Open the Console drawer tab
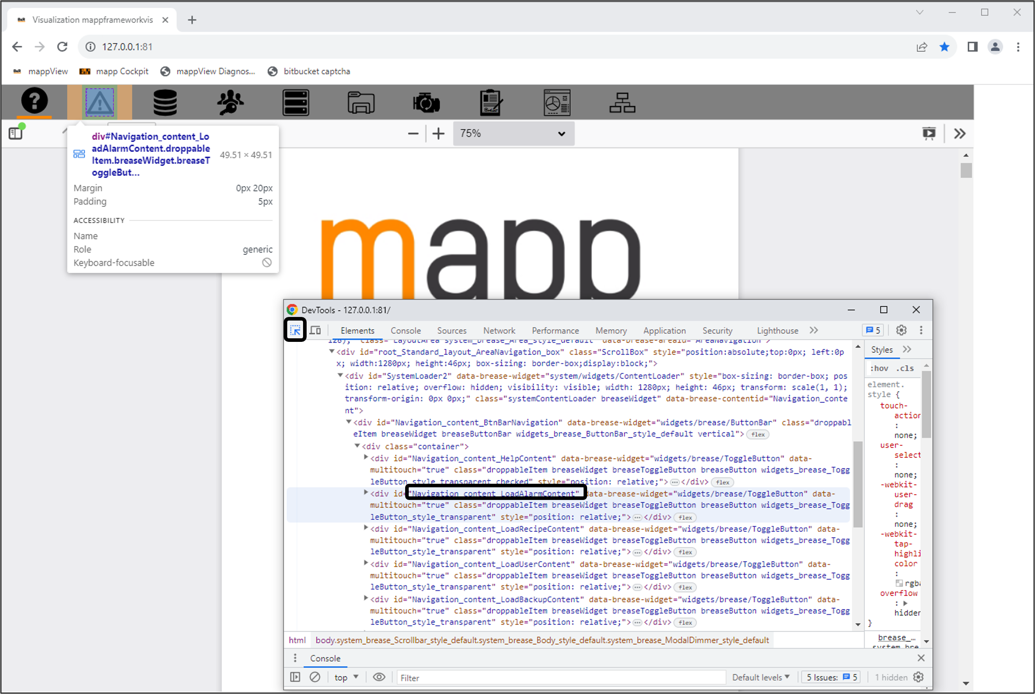The height and width of the screenshot is (694, 1035). coord(325,658)
